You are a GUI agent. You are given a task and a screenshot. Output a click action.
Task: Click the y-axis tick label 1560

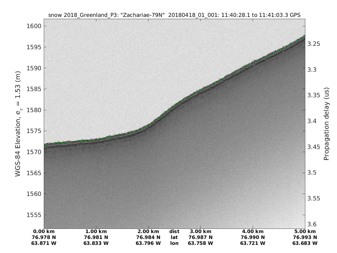pos(33,194)
